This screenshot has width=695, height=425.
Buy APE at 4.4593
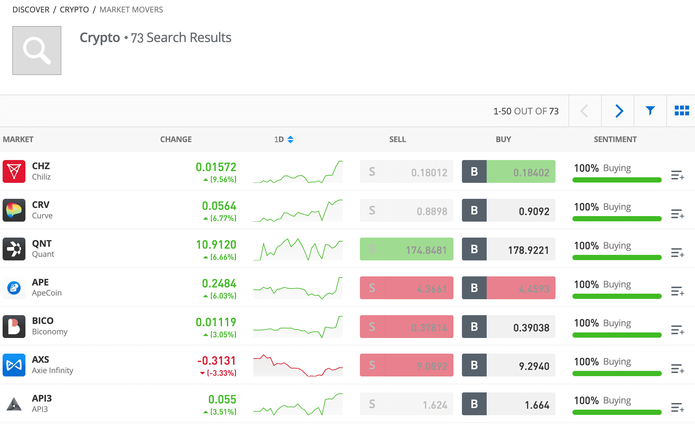pyautogui.click(x=509, y=288)
